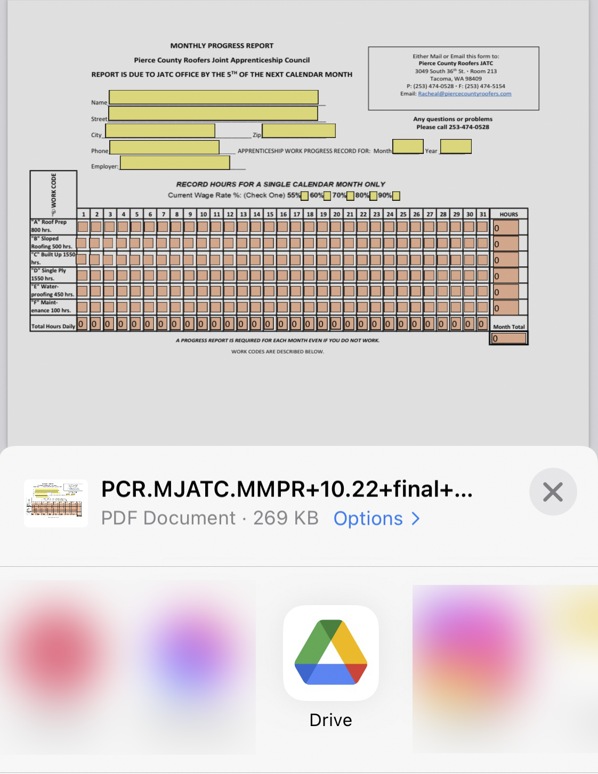Screen dimensions: 598x774
Task: Select the "F" Maintenance hours total field
Action: click(x=505, y=307)
